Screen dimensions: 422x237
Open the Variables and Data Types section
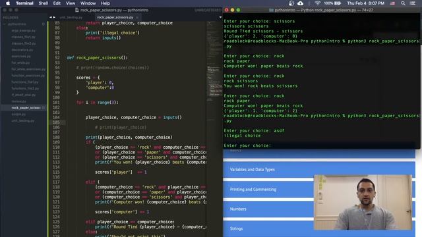[319, 170]
